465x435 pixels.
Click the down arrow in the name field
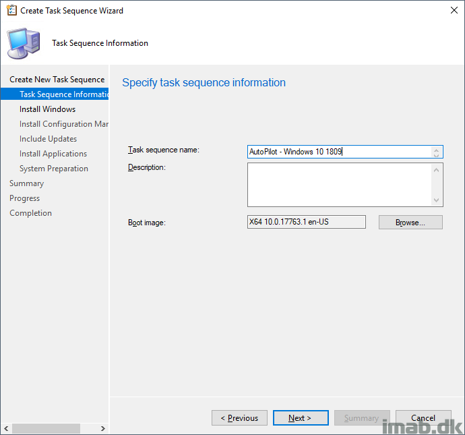click(x=436, y=155)
